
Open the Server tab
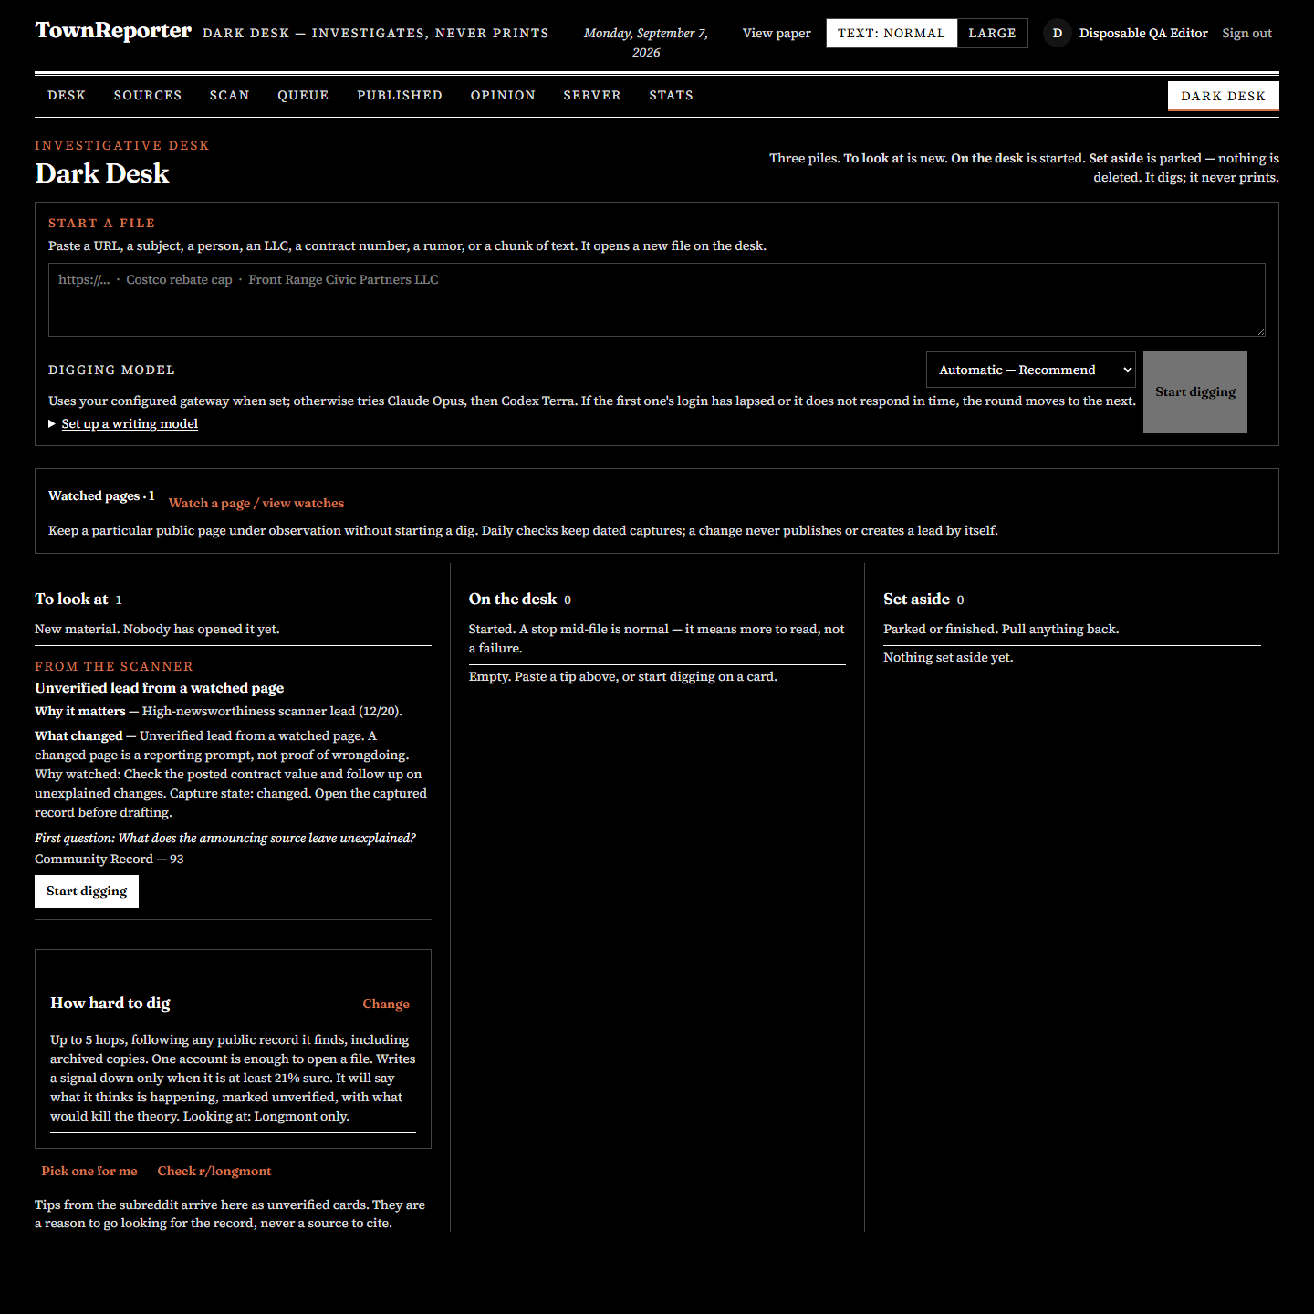tap(592, 95)
